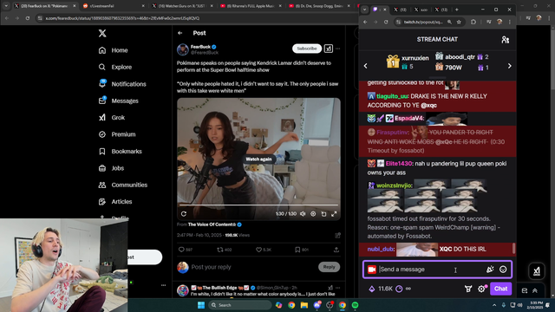The height and width of the screenshot is (312, 555).
Task: Open File Explorer from the taskbar
Action: 304,305
